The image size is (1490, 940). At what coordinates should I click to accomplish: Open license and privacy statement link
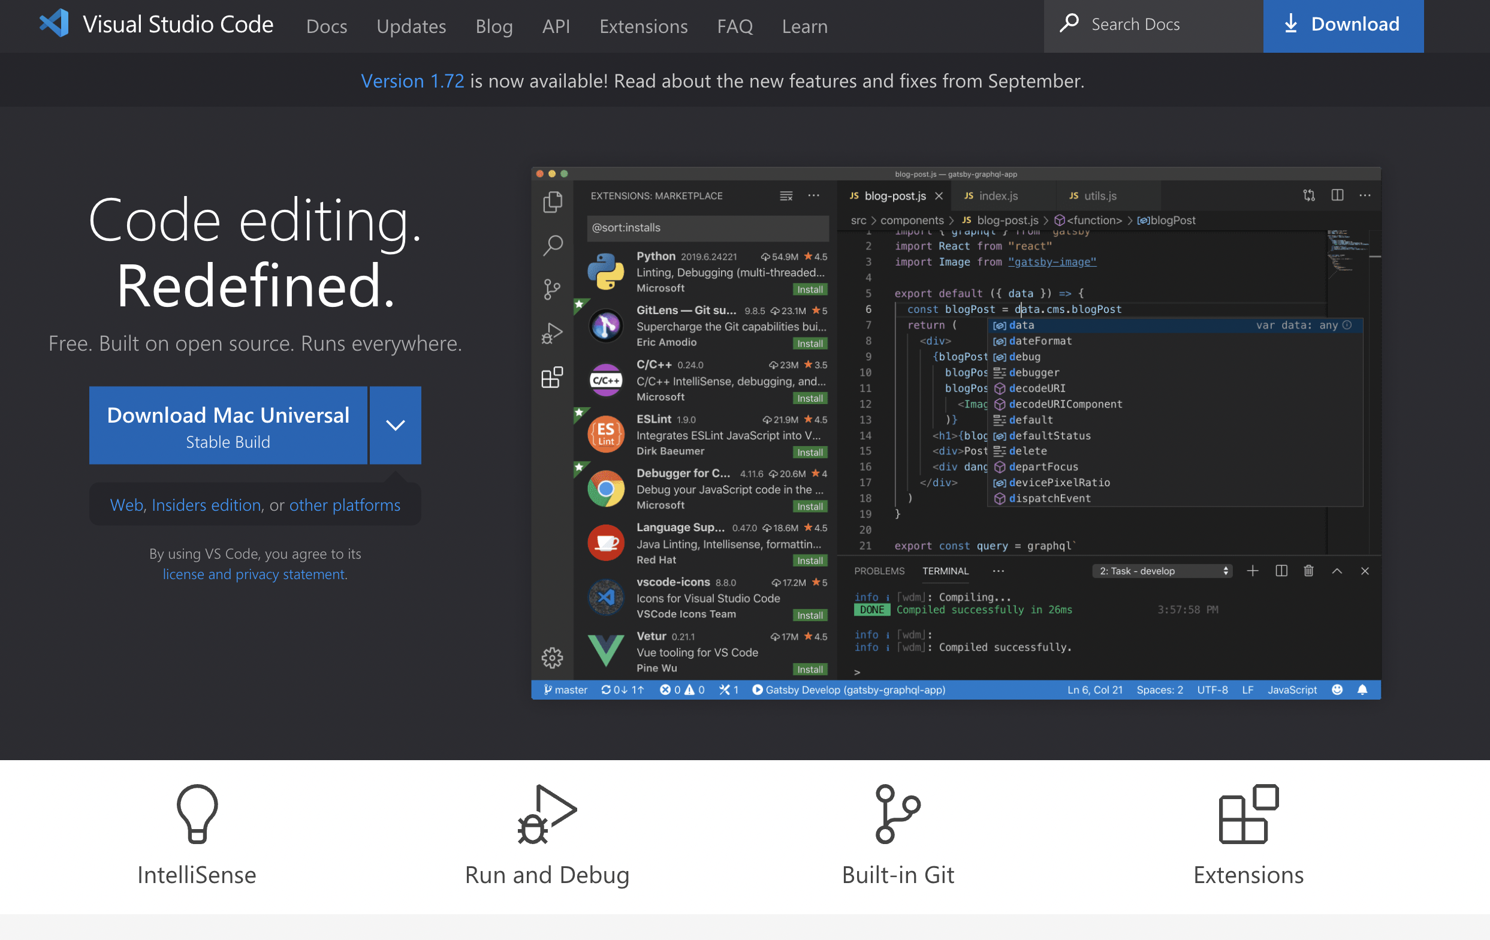254,574
